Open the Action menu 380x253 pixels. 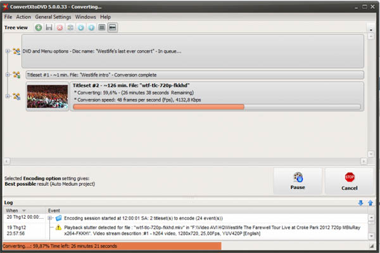[23, 17]
